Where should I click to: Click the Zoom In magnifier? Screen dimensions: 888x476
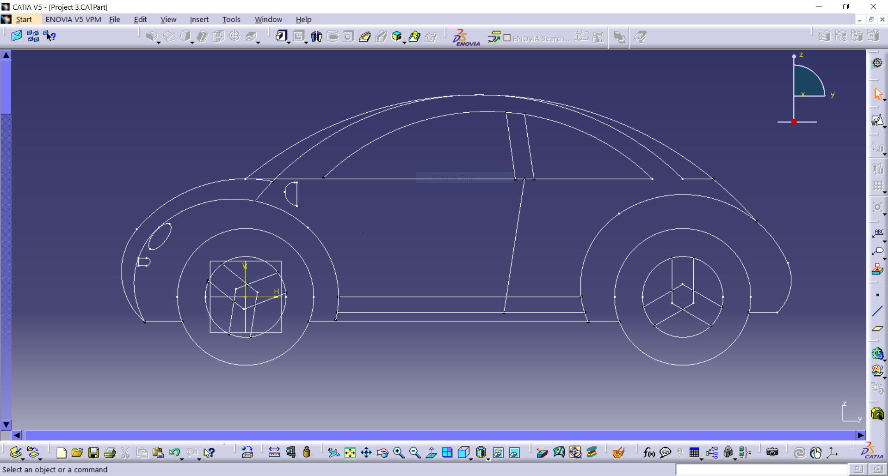pos(399,452)
